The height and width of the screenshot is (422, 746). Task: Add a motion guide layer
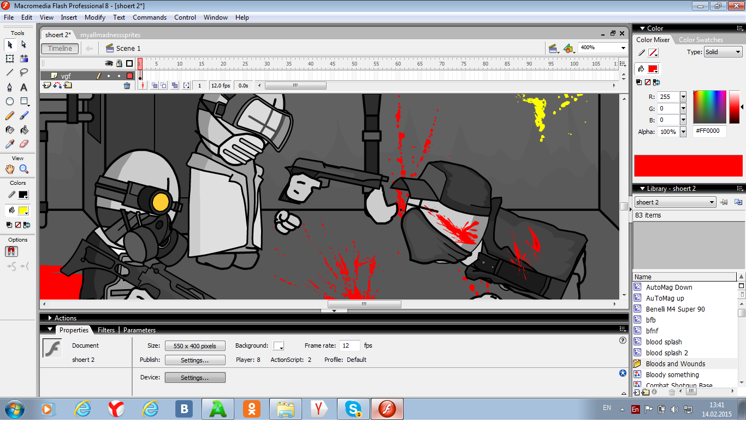(x=57, y=85)
